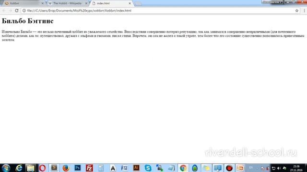Click the paragraph starting with Изначально Бильбо
307x172 pixels.
click(153, 36)
